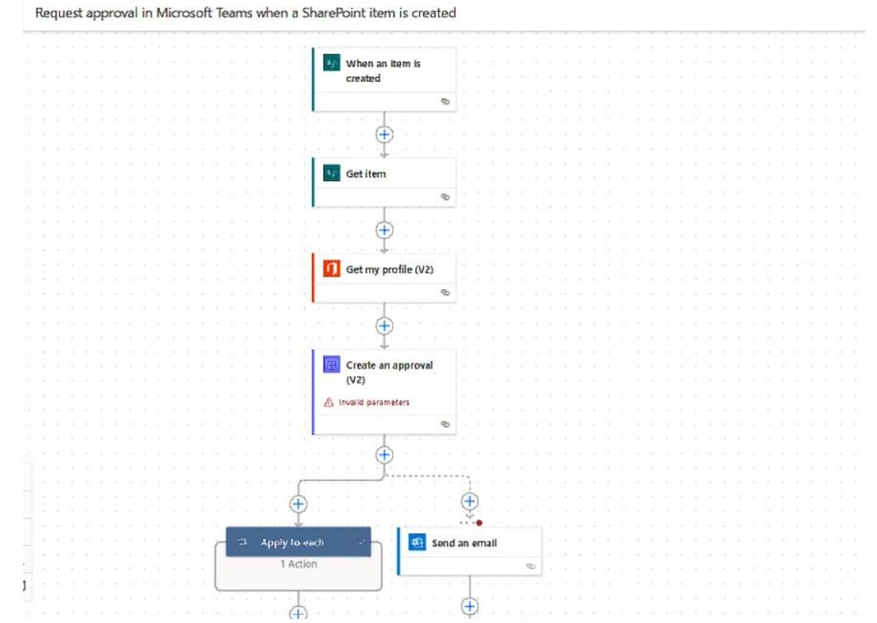The width and height of the screenshot is (877, 623).
Task: Click the flow title about requesting approval in Teams
Action: [246, 13]
